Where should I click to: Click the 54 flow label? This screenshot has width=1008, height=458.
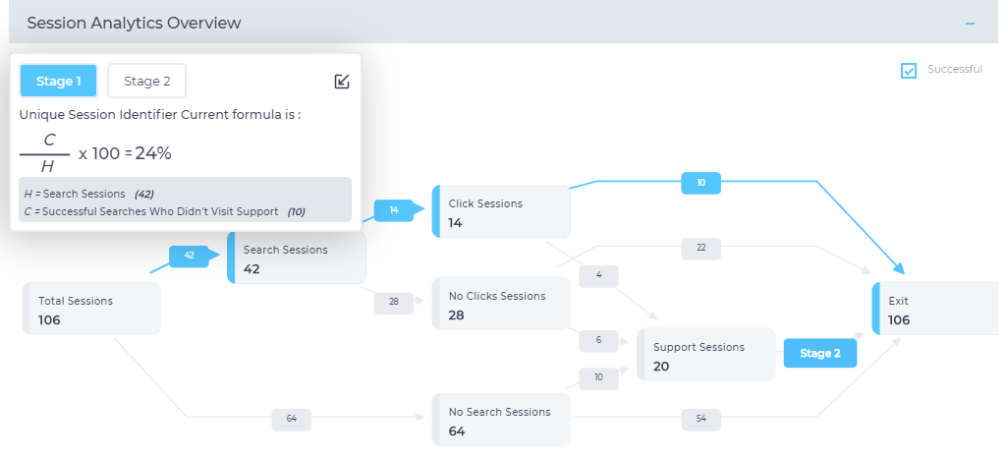coord(700,420)
